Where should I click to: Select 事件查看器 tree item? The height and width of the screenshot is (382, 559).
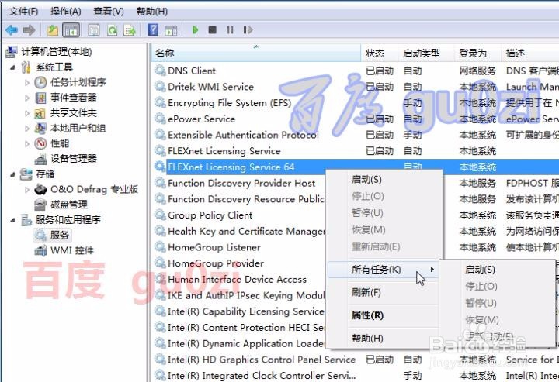click(74, 98)
